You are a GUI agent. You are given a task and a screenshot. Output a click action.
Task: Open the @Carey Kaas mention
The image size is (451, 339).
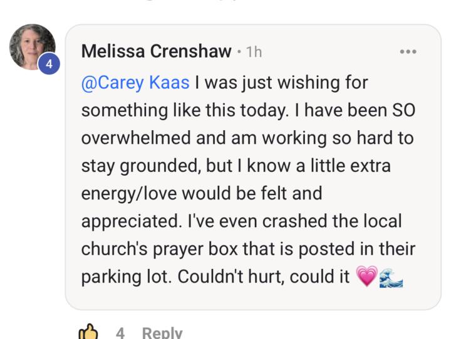pyautogui.click(x=135, y=83)
